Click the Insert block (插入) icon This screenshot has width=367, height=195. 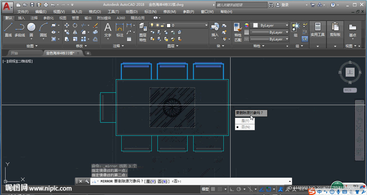tap(215, 29)
